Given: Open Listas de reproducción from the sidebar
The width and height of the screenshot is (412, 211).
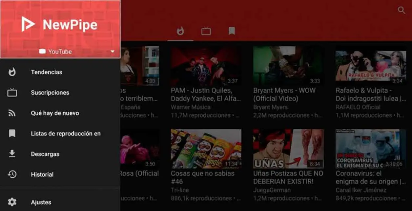Looking at the screenshot, I should [x=66, y=133].
